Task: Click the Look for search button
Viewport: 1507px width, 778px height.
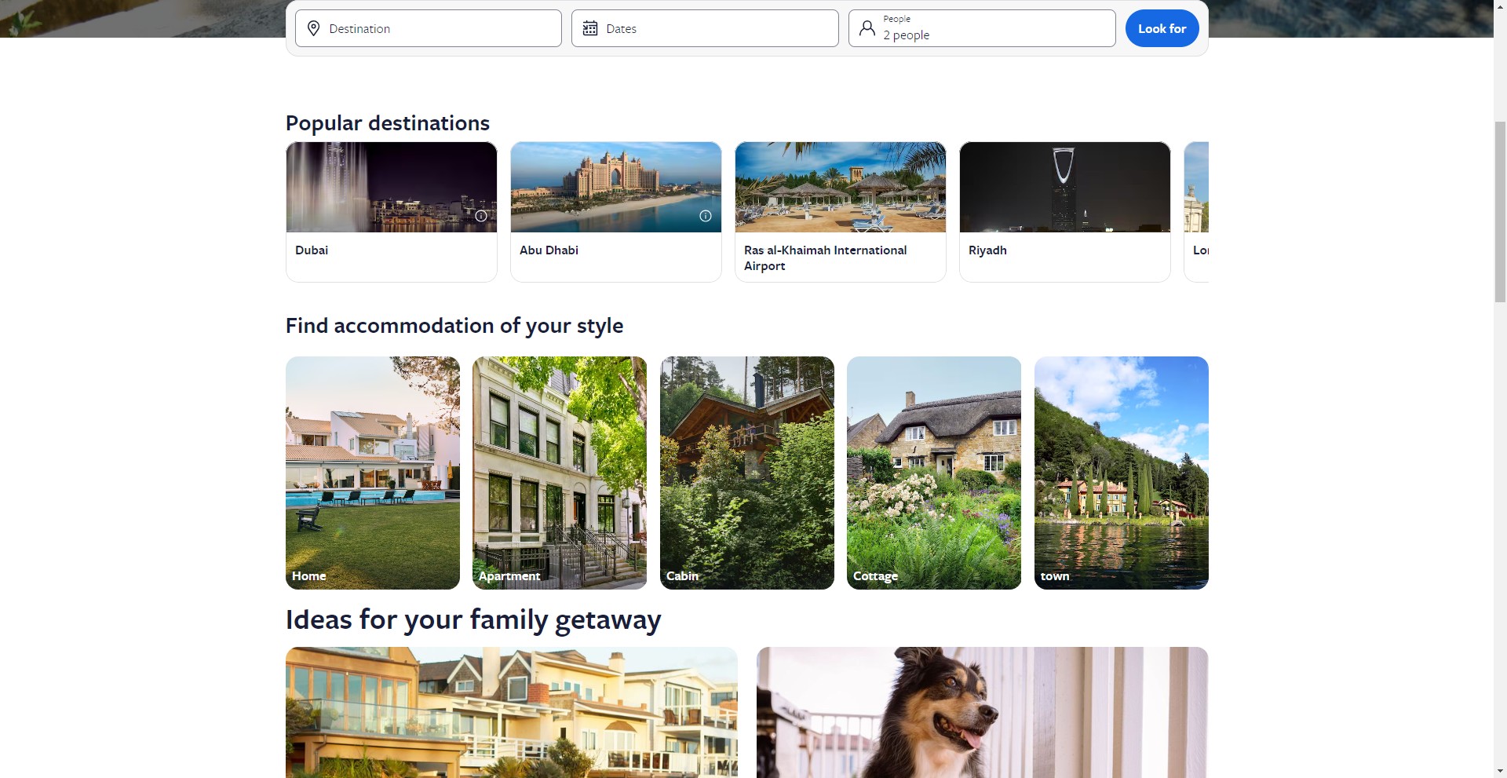Action: pyautogui.click(x=1162, y=28)
